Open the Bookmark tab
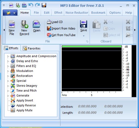139x128 pixels. pos(98,13)
